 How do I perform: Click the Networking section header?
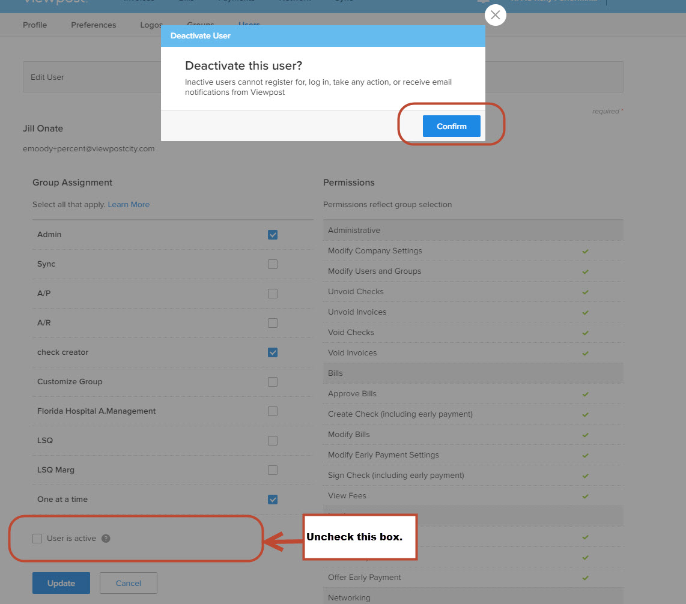(x=473, y=597)
